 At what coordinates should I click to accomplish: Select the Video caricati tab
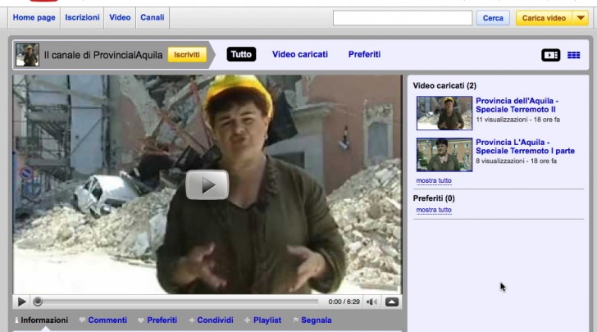pyautogui.click(x=300, y=54)
